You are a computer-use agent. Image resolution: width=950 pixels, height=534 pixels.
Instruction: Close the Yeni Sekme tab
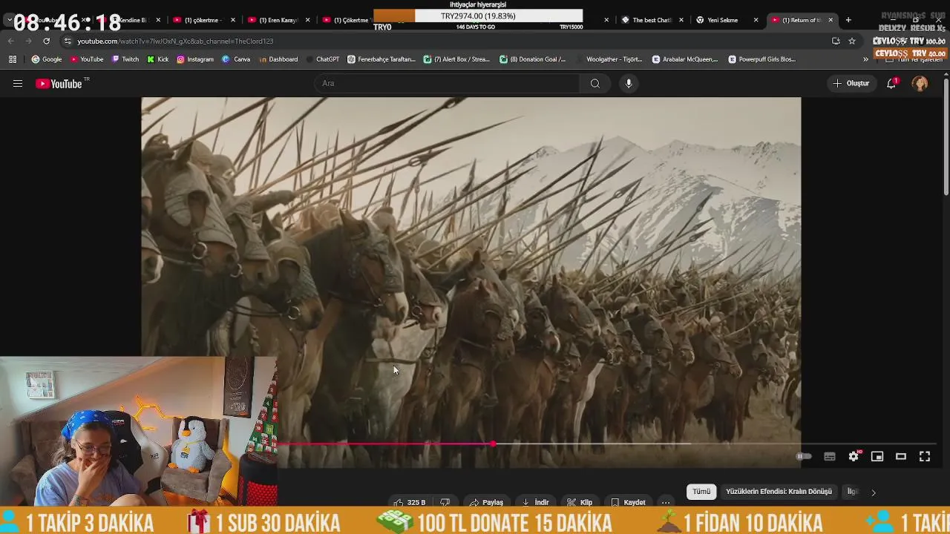click(756, 20)
